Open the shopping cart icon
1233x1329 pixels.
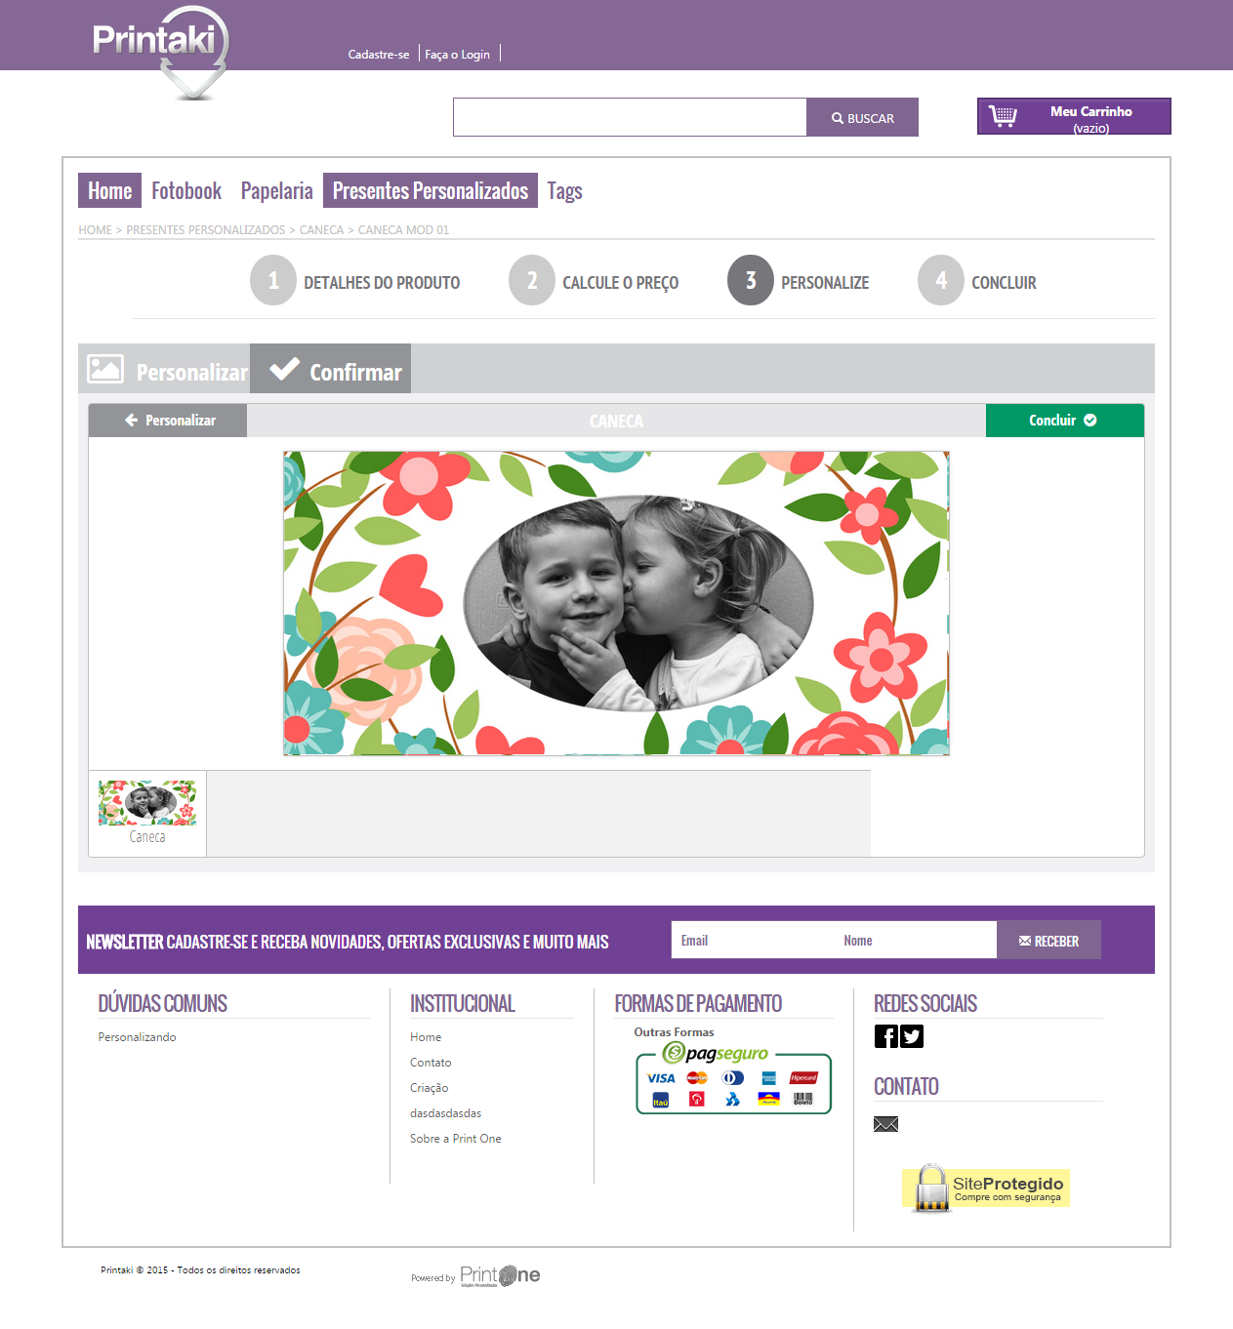1003,116
